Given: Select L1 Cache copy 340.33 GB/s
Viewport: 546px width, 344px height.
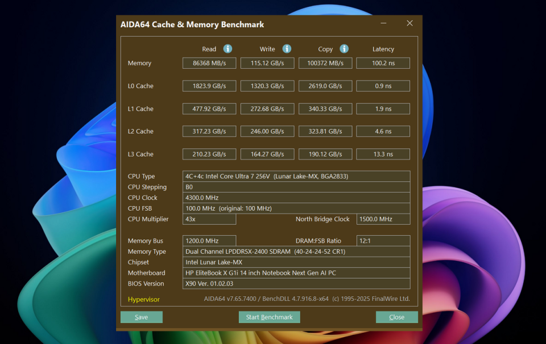Looking at the screenshot, I should [325, 109].
